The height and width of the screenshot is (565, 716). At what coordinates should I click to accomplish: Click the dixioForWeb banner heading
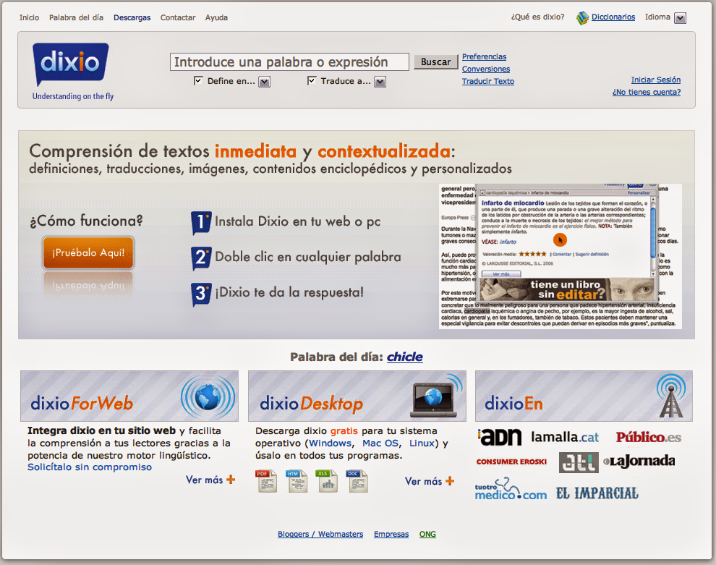coord(82,403)
